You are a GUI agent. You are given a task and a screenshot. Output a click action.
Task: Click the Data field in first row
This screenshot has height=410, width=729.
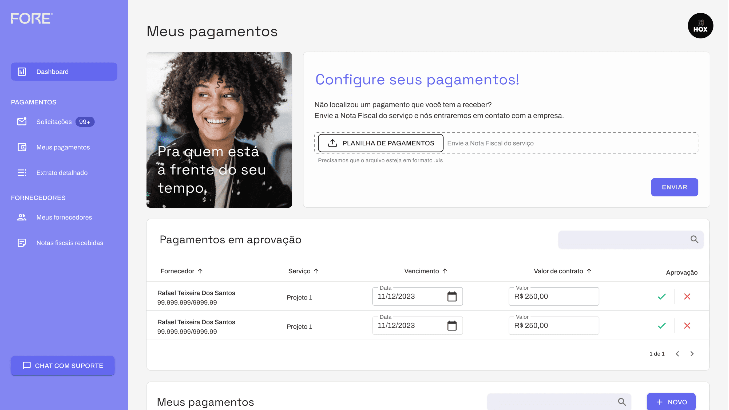coord(417,297)
